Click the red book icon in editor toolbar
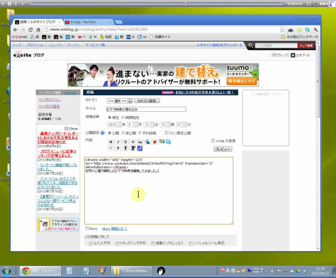The image size is (336, 278). click(x=155, y=142)
